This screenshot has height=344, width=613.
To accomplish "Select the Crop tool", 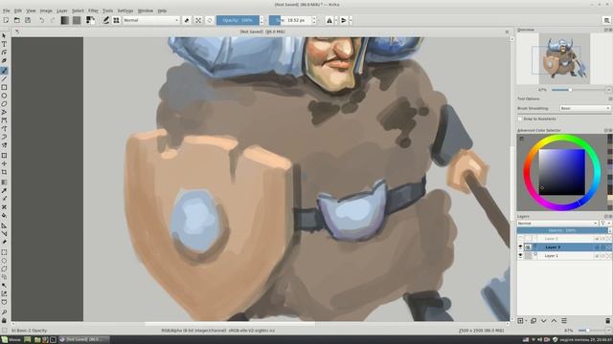I will pos(4,172).
